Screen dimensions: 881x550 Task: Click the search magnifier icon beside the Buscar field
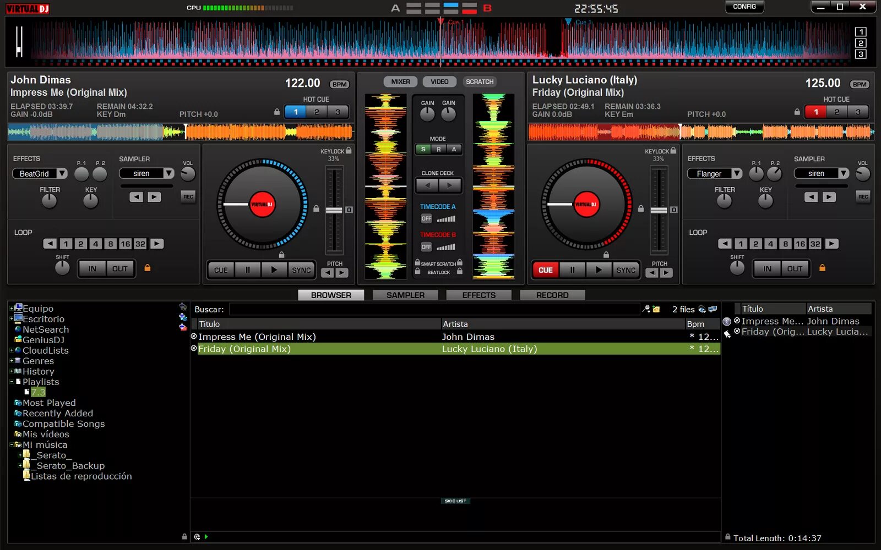645,309
